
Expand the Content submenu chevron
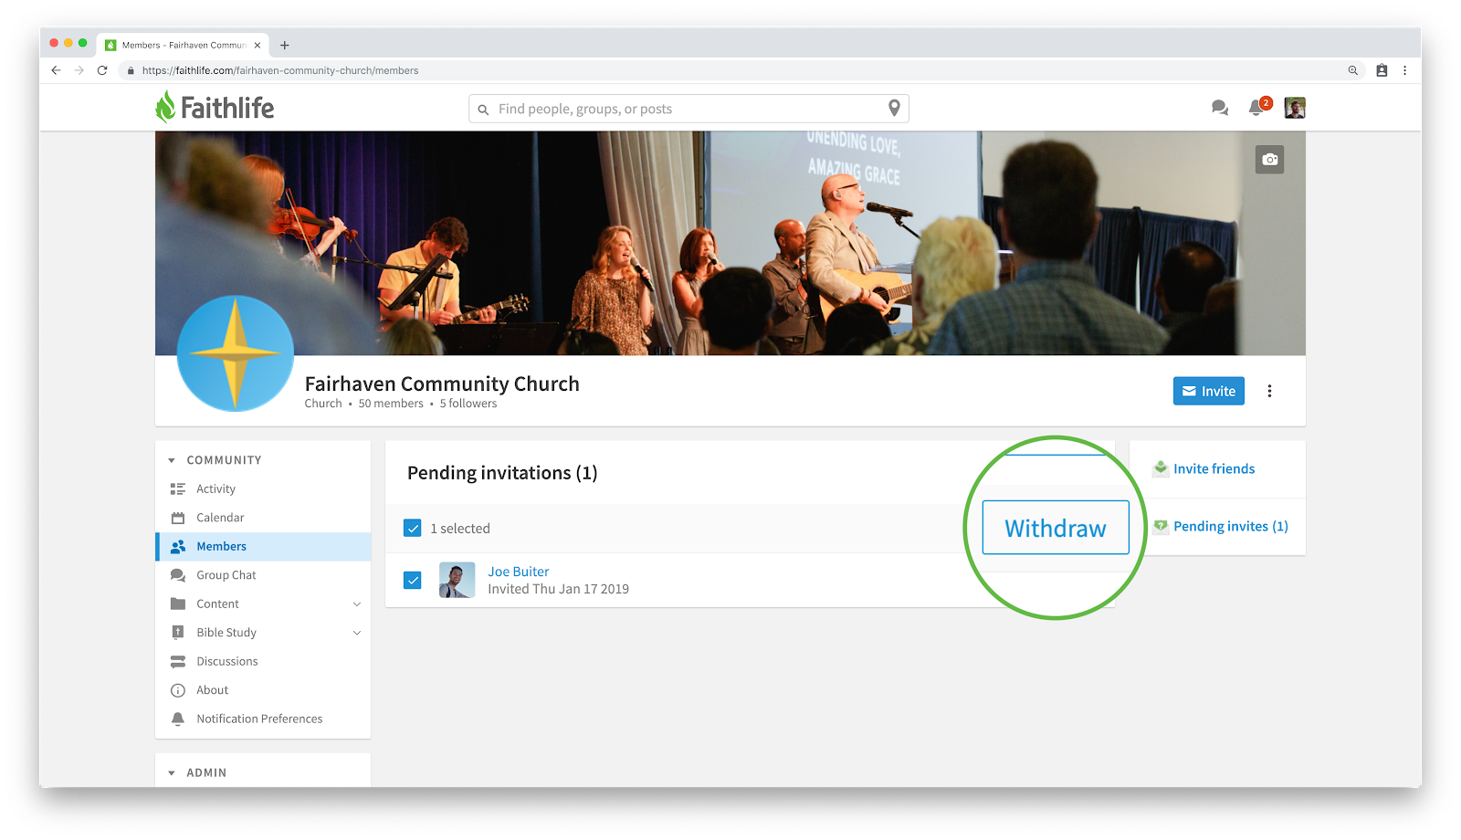(357, 604)
